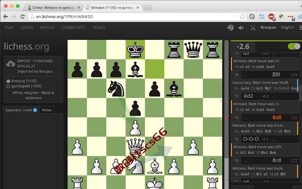Image resolution: width=302 pixels, height=189 pixels.
Task: Open the TOOLS menu
Action: [99, 27]
